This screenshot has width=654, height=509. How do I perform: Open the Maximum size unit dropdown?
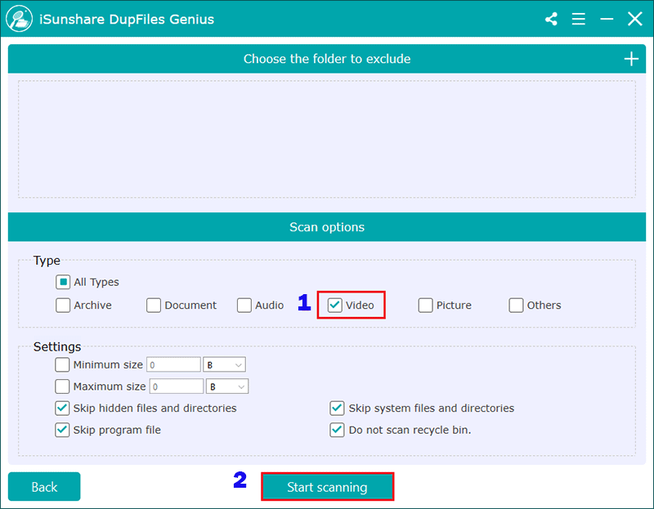(227, 386)
